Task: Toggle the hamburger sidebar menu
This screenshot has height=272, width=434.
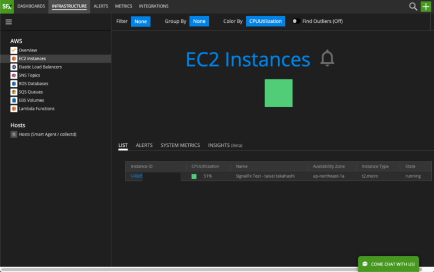Action: [x=9, y=22]
